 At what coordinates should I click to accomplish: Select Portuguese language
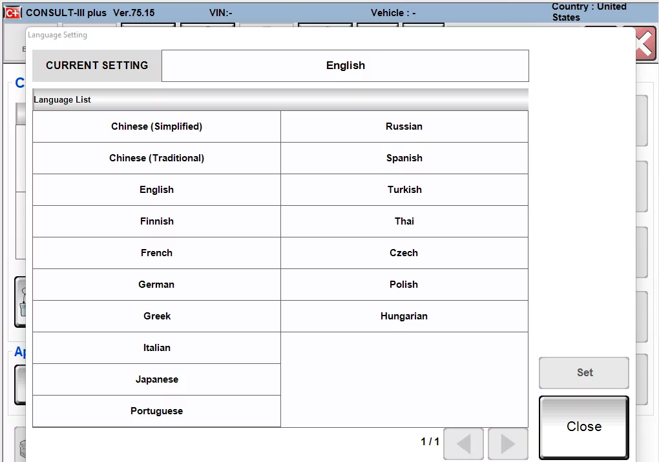pyautogui.click(x=156, y=410)
